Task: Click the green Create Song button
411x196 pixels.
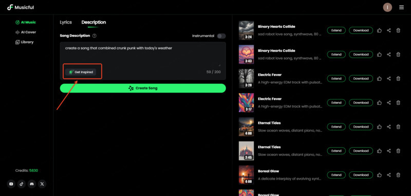Action: click(x=143, y=88)
